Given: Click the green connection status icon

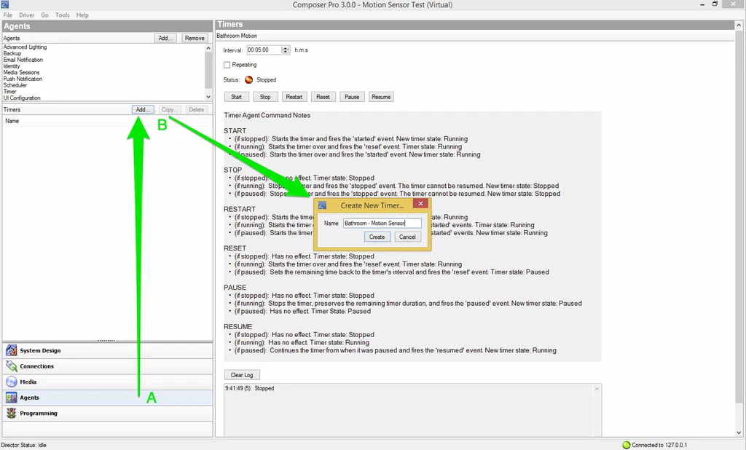Looking at the screenshot, I should (626, 445).
